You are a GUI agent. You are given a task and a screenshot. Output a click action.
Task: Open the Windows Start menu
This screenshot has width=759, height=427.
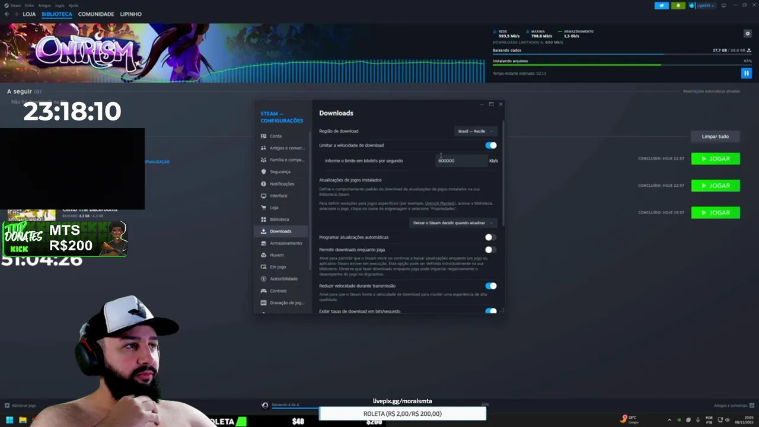(x=9, y=420)
